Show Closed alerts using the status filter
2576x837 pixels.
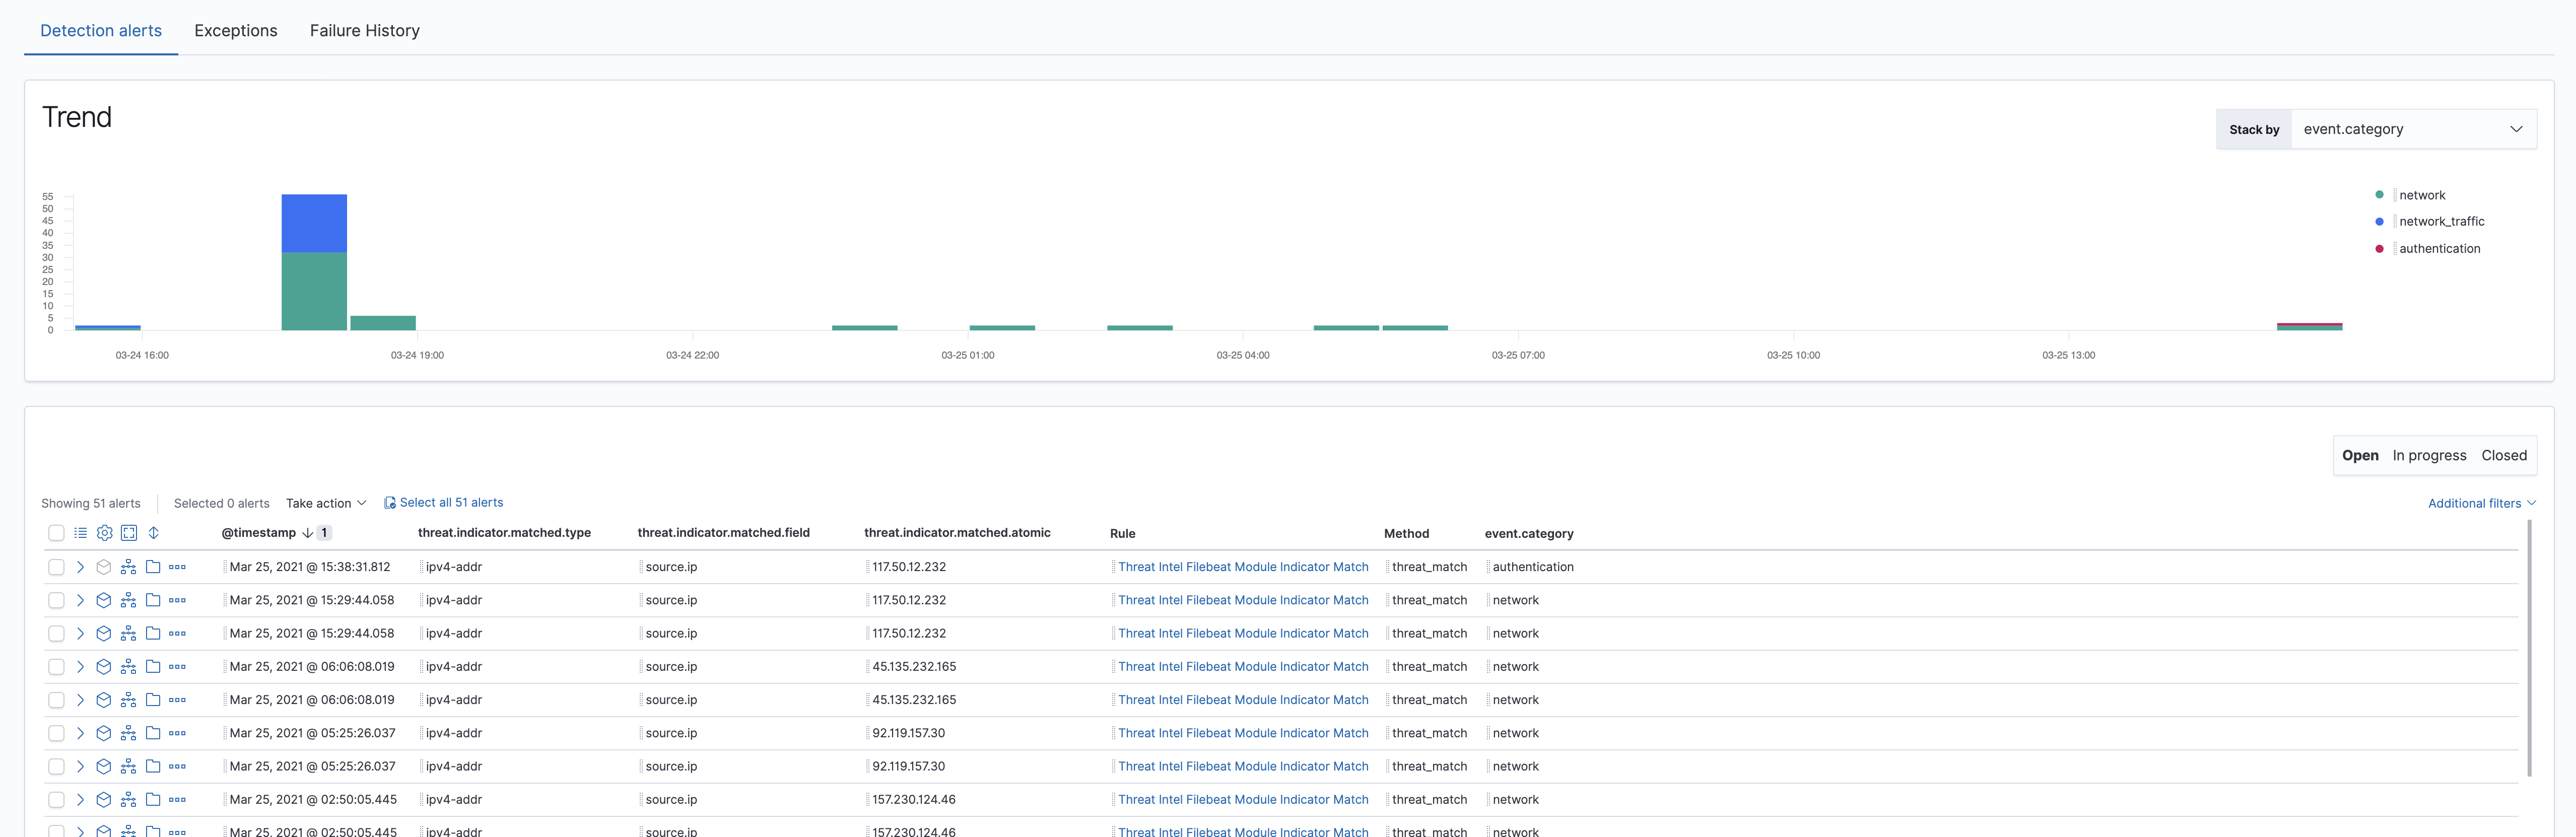coord(2503,455)
